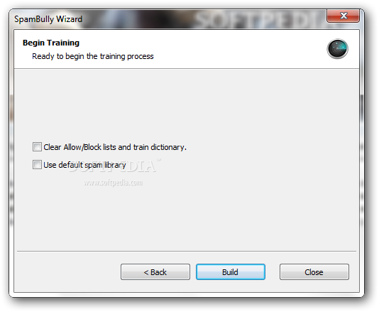Tick the Use default spam library box
The image size is (379, 312).
37,165
